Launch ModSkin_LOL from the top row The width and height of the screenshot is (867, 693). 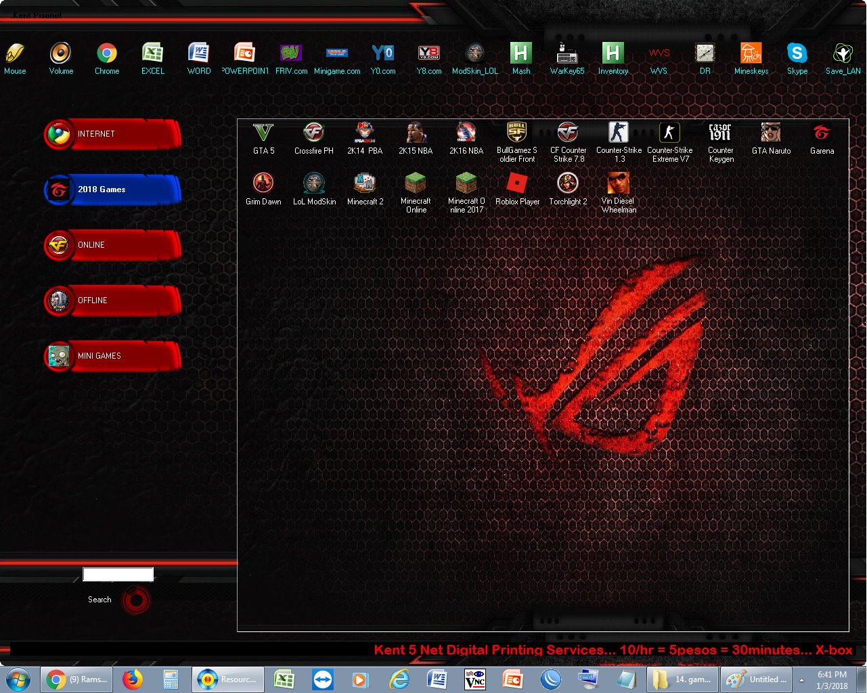click(x=475, y=58)
